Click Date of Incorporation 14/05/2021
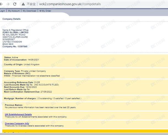 pyautogui.click(x=21, y=60)
